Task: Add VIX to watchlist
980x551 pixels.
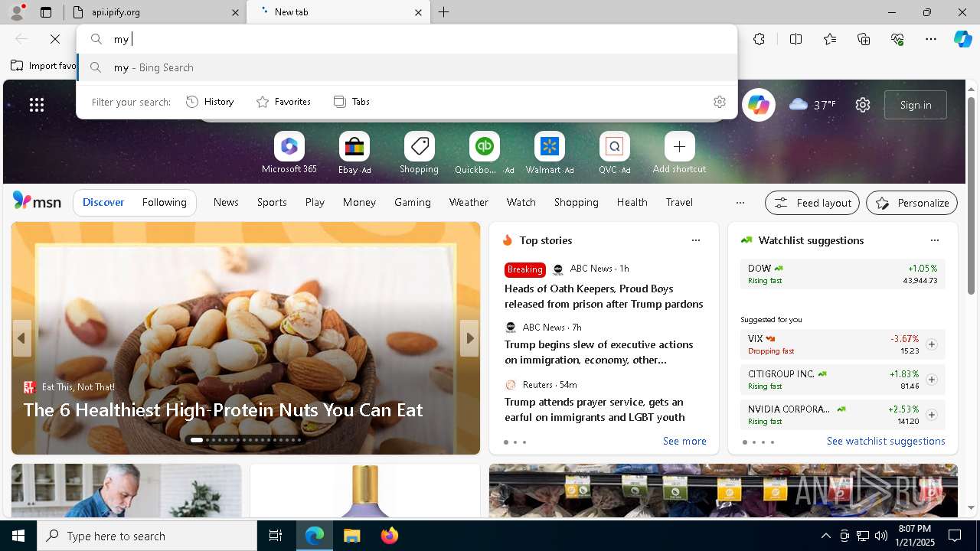Action: pos(932,344)
